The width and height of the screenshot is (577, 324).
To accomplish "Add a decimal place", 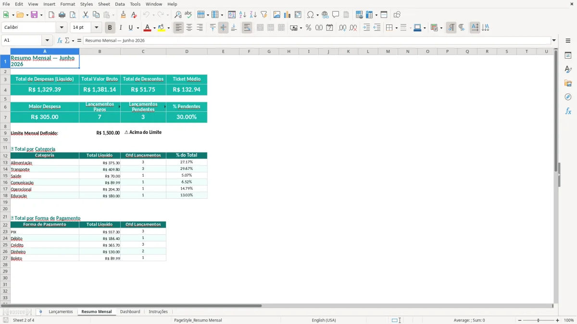I will (x=342, y=28).
